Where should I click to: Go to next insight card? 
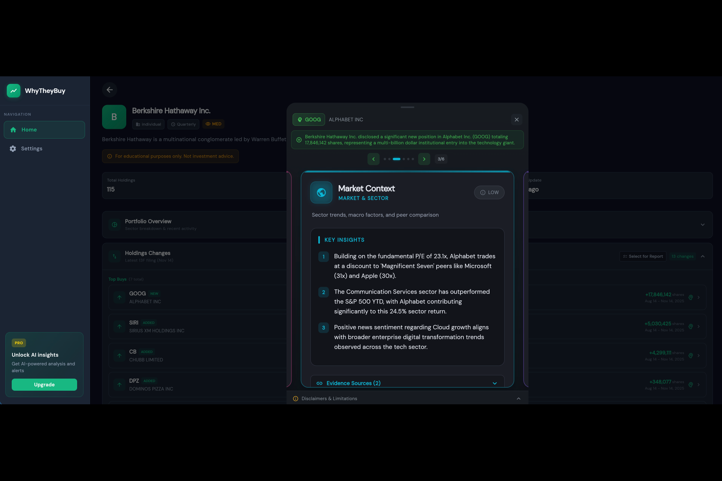pos(424,159)
